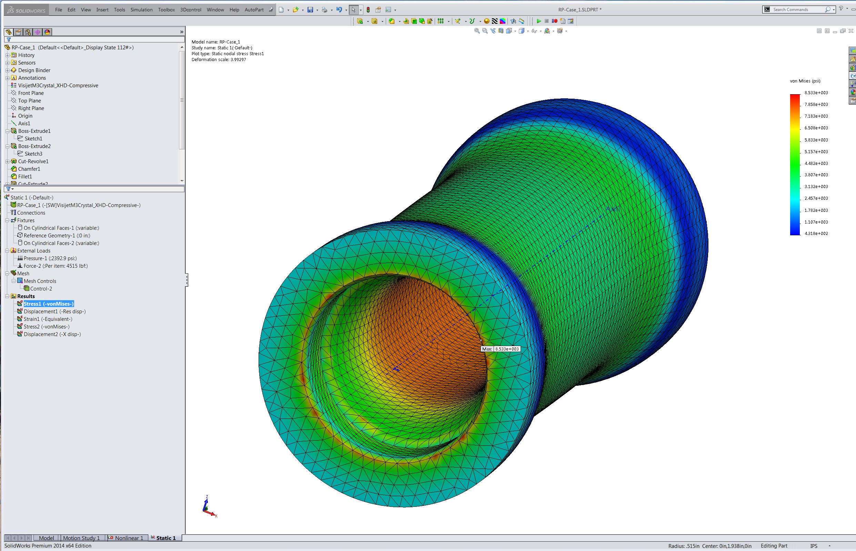Click the Help question mark icon
Image resolution: width=856 pixels, height=551 pixels.
(x=841, y=9)
